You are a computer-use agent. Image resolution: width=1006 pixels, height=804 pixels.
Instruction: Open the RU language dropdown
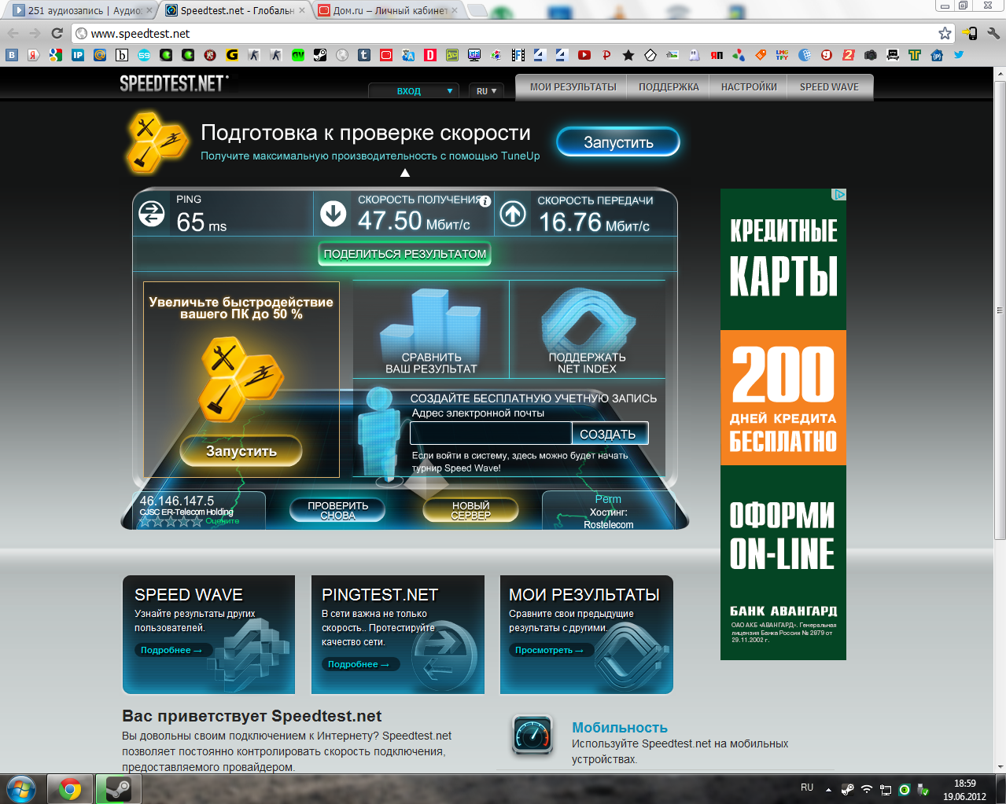click(486, 91)
